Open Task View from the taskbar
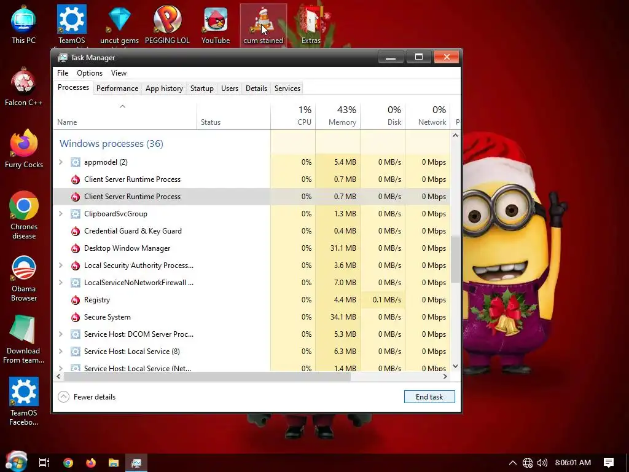Viewport: 629px width, 472px height. click(44, 463)
